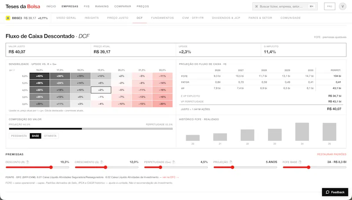
Task: Open the help icon next to Perpetuidade (G∞)
Action: pyautogui.click(x=173, y=162)
